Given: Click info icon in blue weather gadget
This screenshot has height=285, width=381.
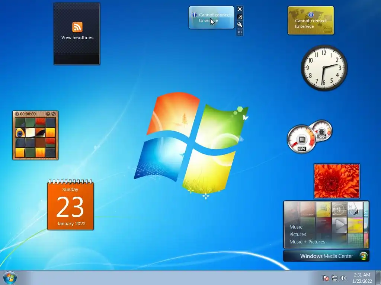Looking at the screenshot, I should pos(194,15).
